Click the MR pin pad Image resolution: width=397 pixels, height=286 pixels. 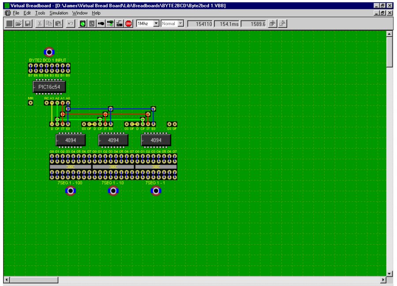coord(30,103)
